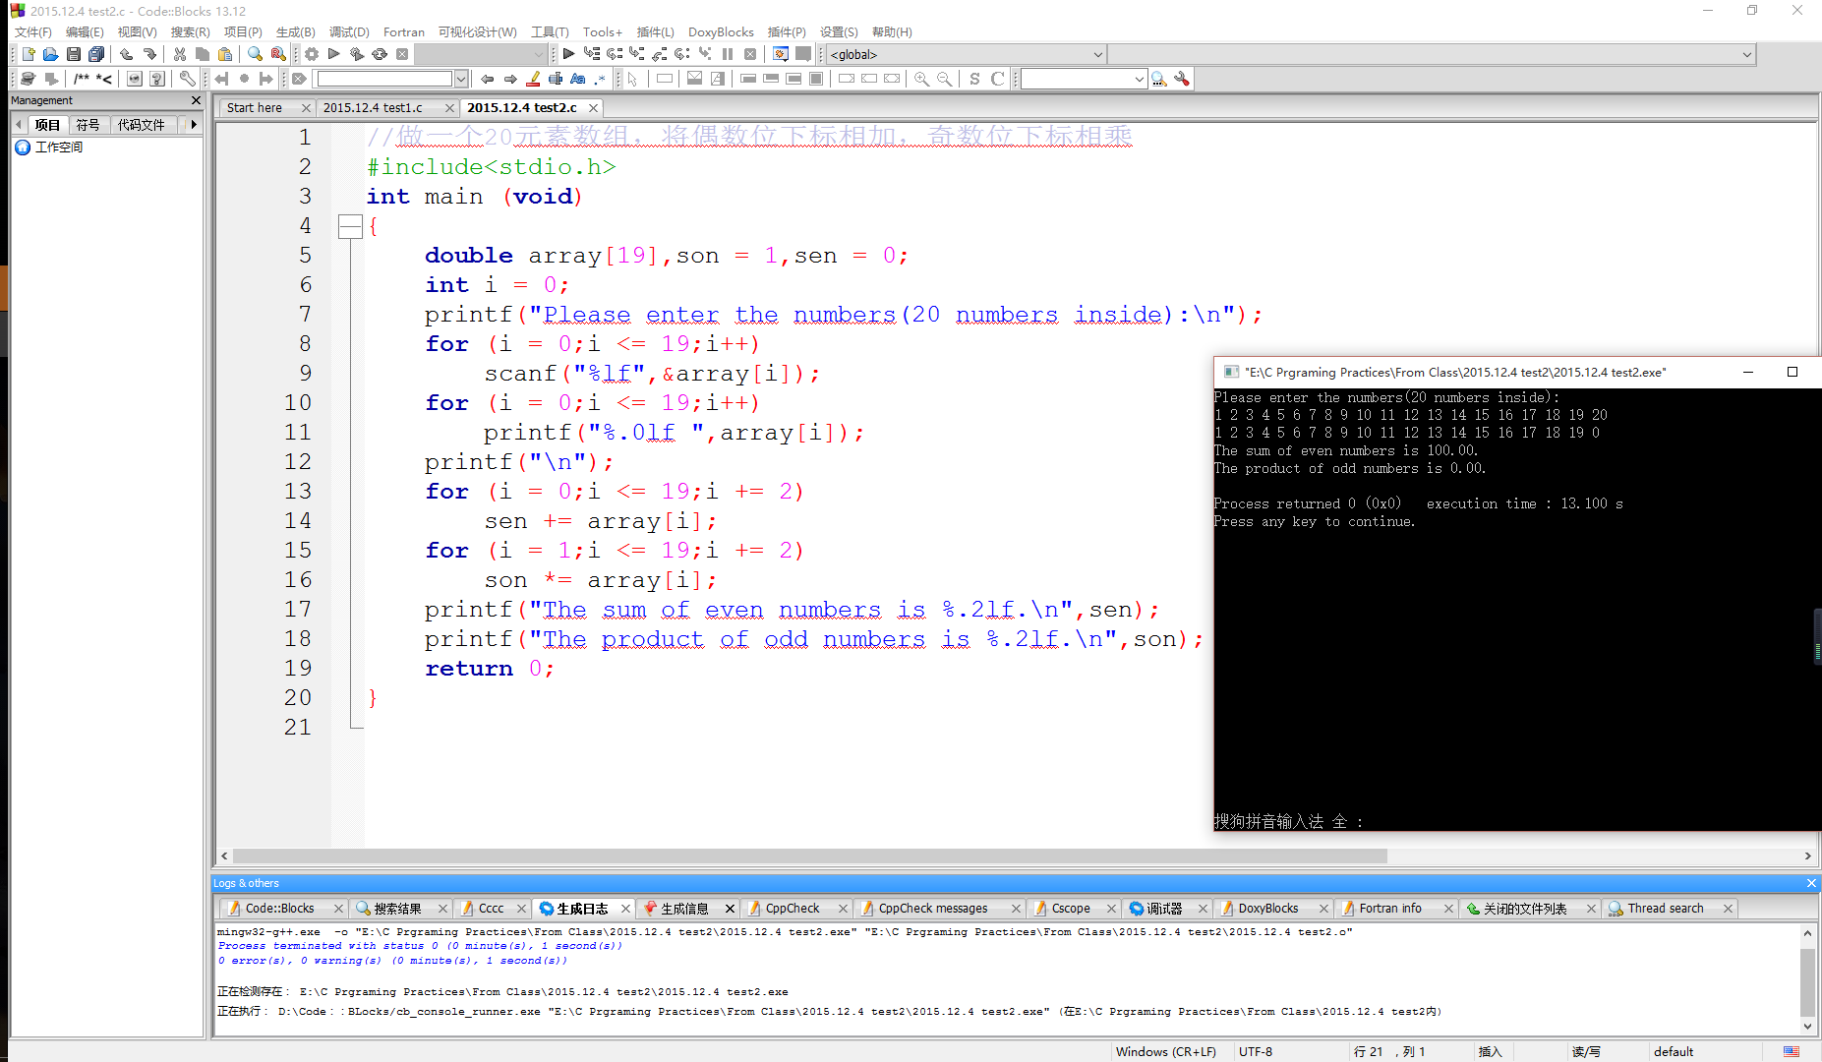This screenshot has height=1062, width=1822.
Task: Open the 生成(B) build menu
Action: click(x=295, y=31)
